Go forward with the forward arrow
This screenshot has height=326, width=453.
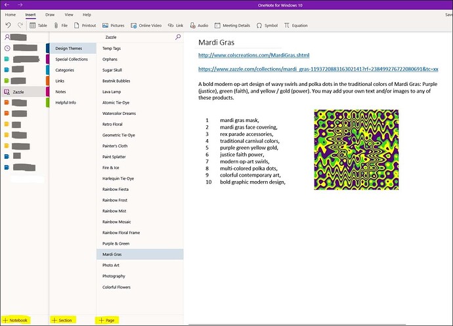(20, 5)
